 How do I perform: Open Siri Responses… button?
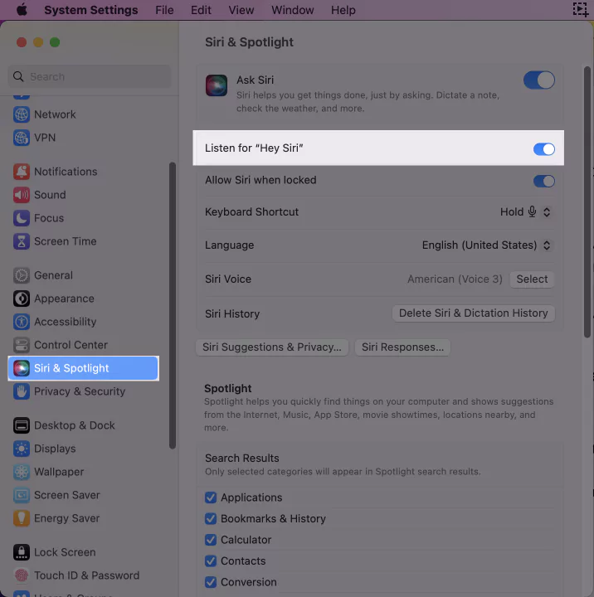tap(402, 347)
